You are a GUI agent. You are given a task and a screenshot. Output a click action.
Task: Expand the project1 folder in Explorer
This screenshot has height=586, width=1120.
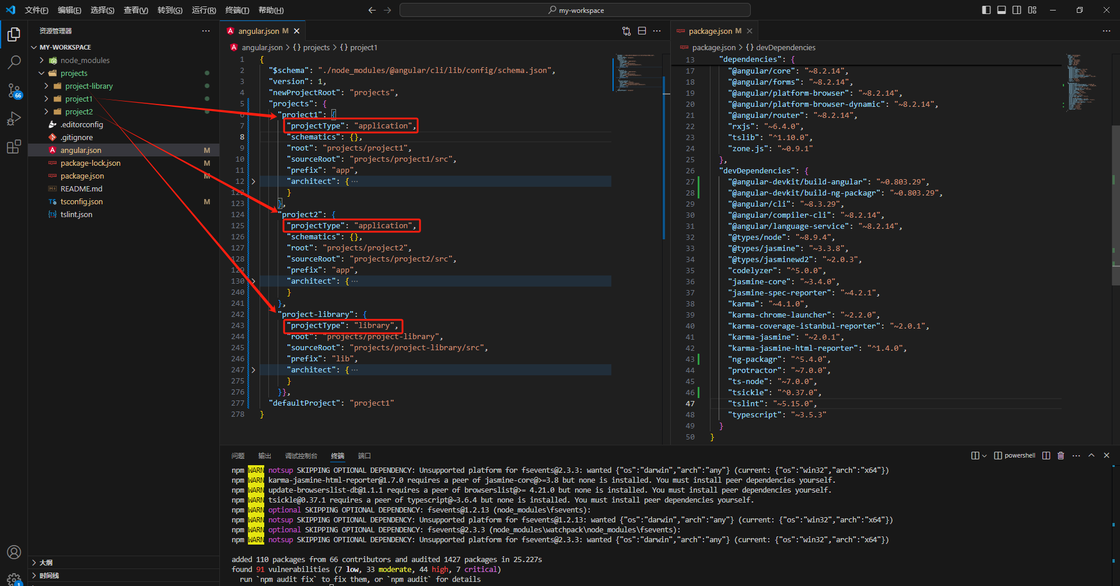coord(46,99)
